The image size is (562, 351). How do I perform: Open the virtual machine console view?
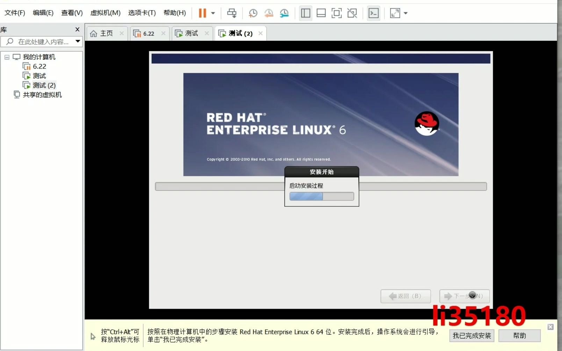(374, 13)
